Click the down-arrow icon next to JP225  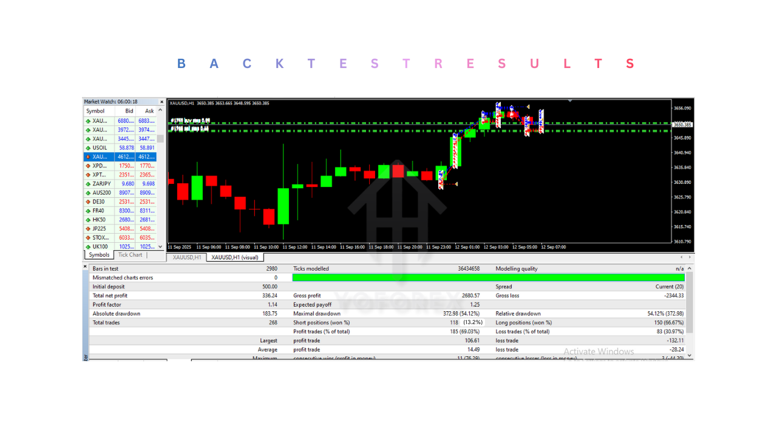[89, 229]
